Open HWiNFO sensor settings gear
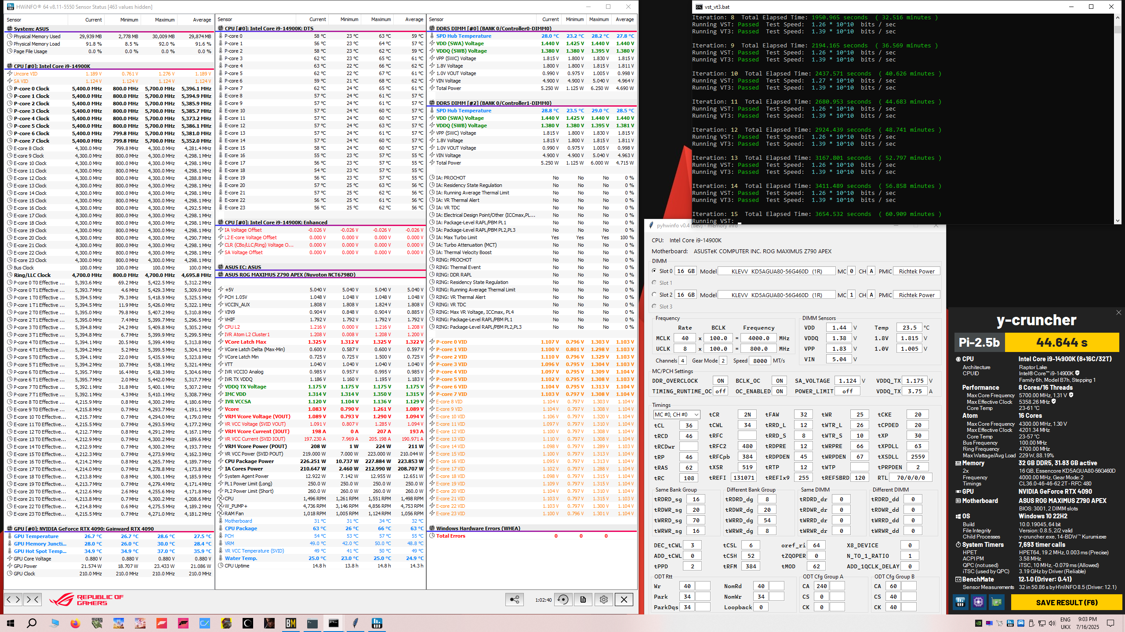The height and width of the screenshot is (632, 1125). point(604,600)
